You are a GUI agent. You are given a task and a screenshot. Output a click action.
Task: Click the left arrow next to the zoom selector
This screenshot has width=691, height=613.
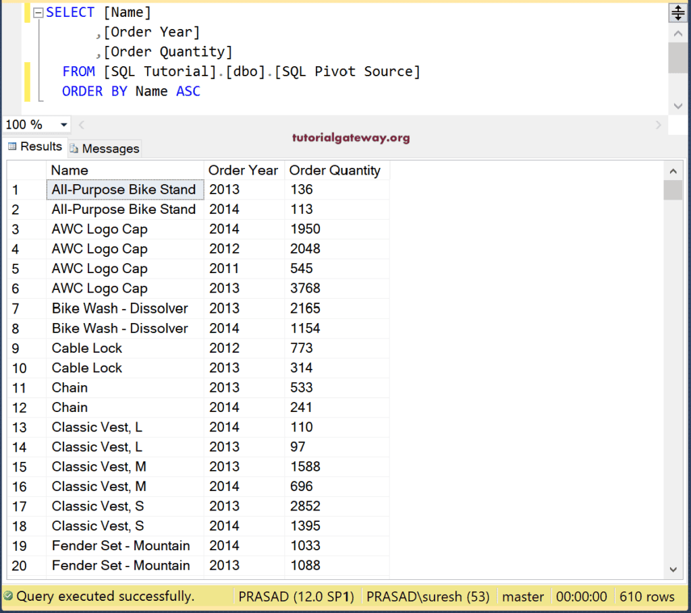point(81,125)
